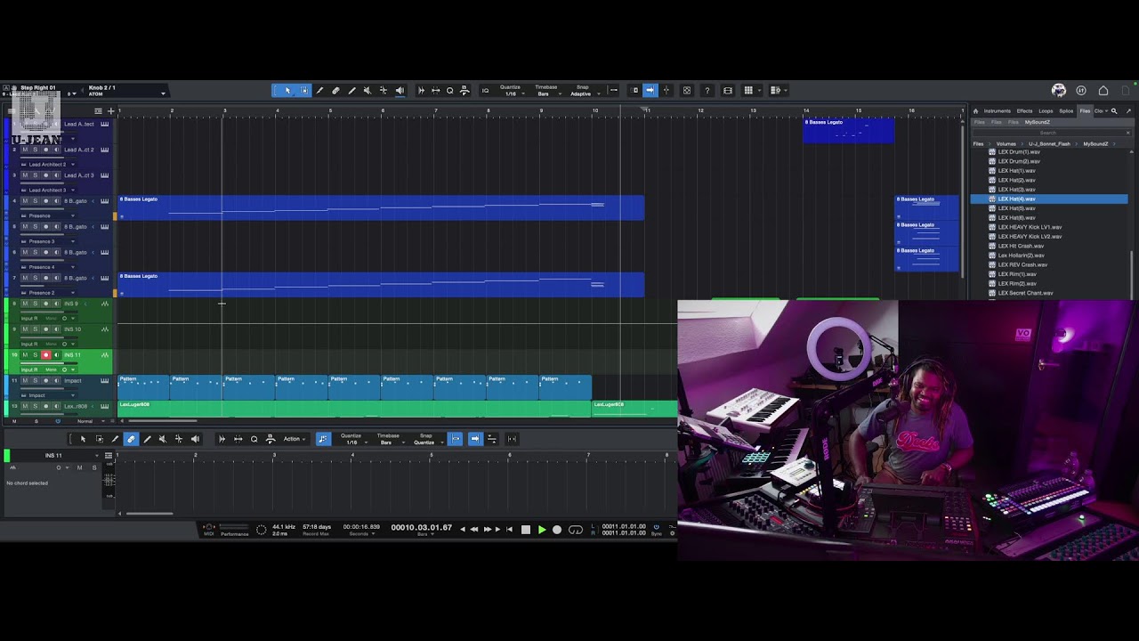Toggle the top toolbar Autoscroll button

pyautogui.click(x=650, y=91)
